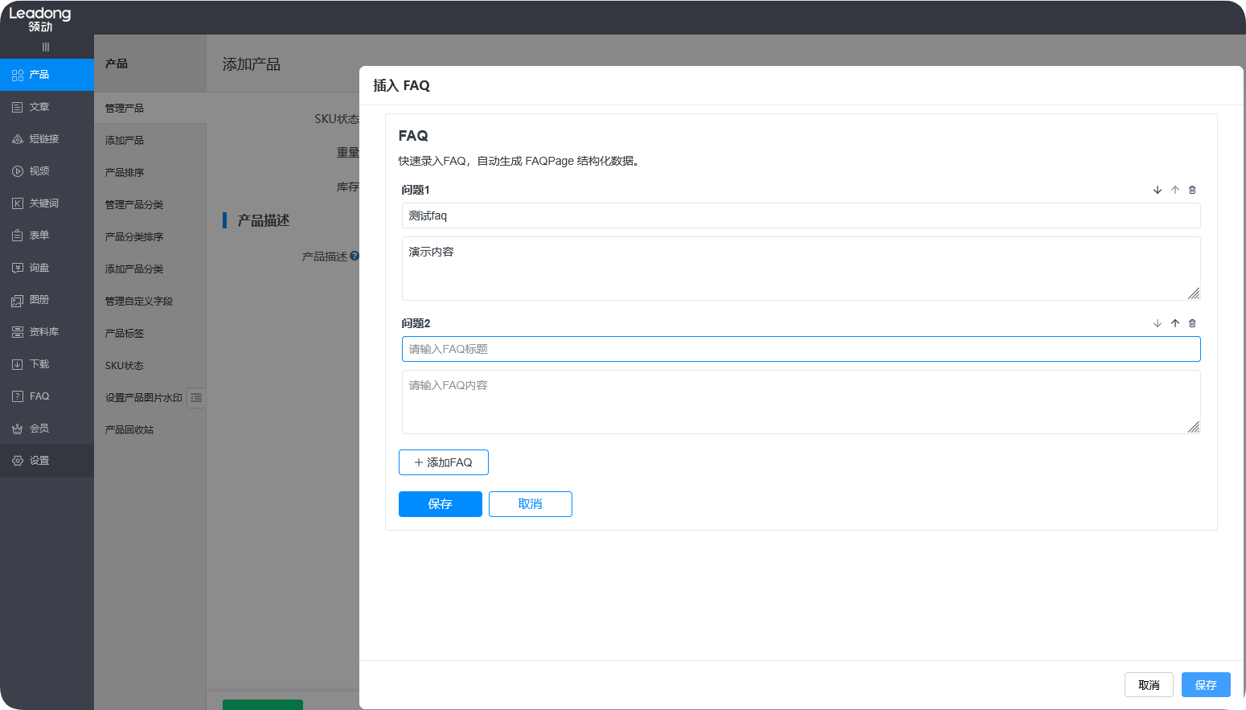This screenshot has width=1246, height=710.
Task: Select 产品分类排序 in the submenu
Action: [x=150, y=236]
